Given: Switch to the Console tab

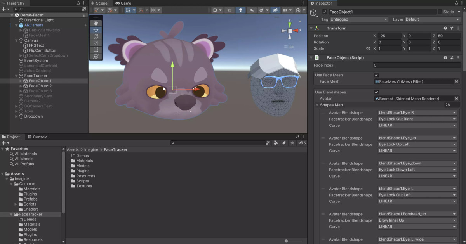Looking at the screenshot, I should (38, 137).
